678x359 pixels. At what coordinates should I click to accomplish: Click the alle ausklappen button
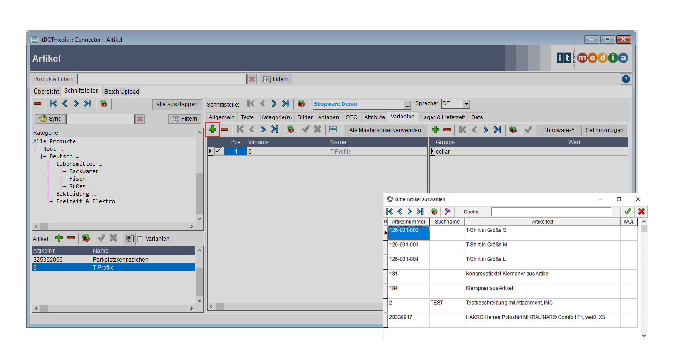(177, 104)
